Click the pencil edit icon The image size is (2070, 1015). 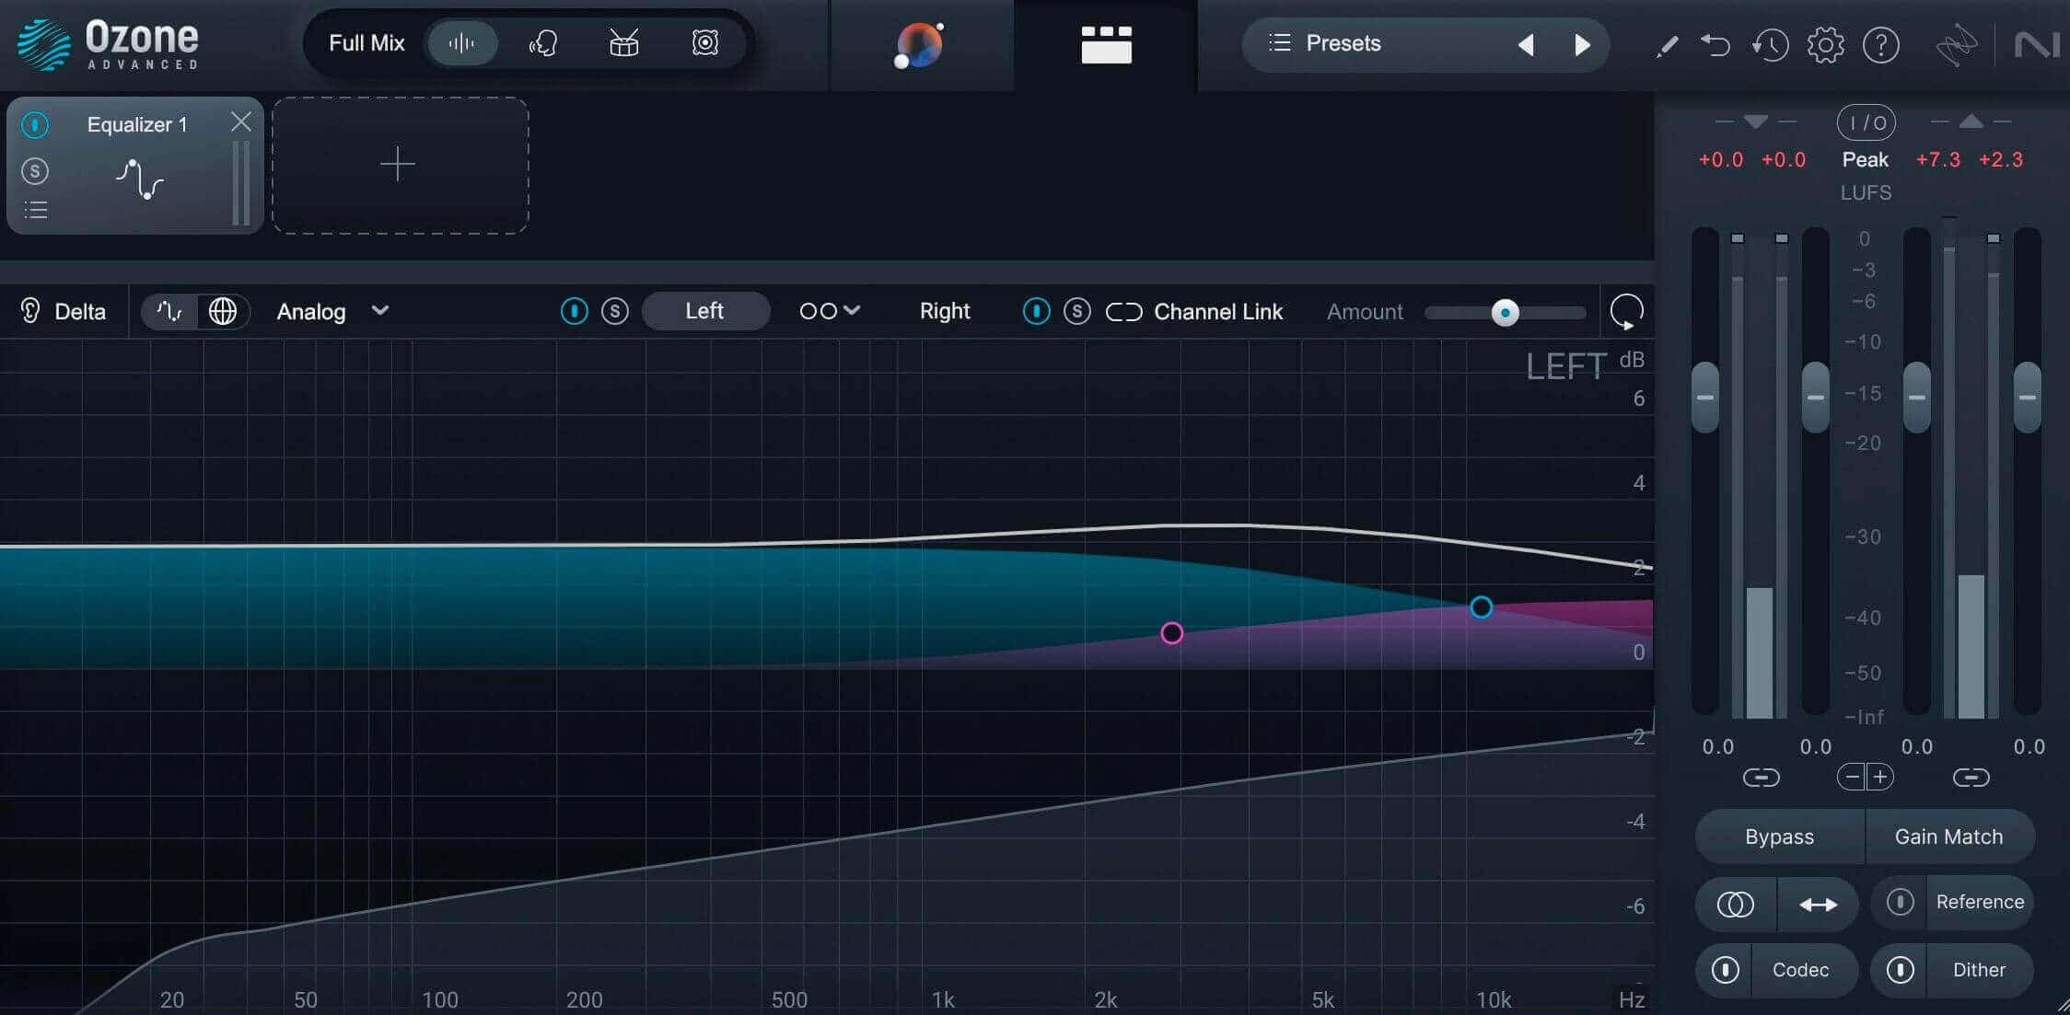pyautogui.click(x=1667, y=45)
